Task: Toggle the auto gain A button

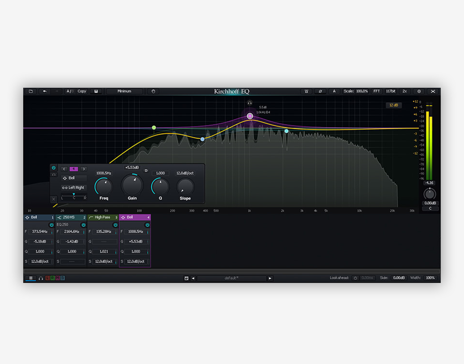Action: pyautogui.click(x=334, y=91)
